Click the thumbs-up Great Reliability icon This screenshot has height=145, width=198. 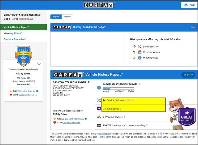[x=99, y=109]
